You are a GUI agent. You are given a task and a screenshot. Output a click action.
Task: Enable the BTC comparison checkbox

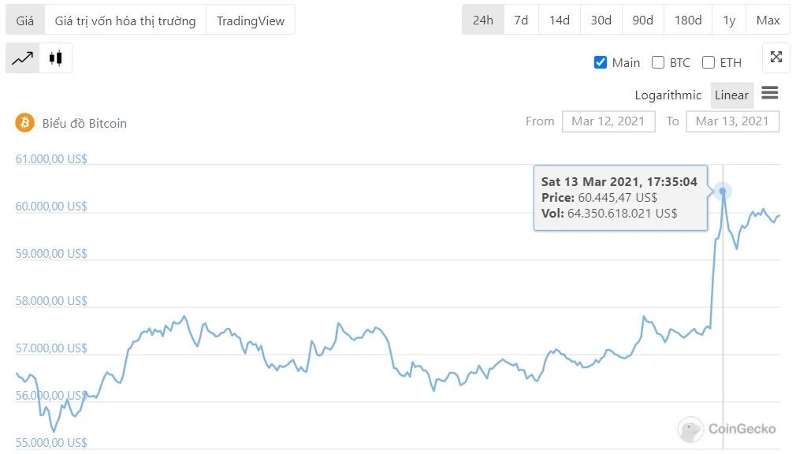[658, 62]
